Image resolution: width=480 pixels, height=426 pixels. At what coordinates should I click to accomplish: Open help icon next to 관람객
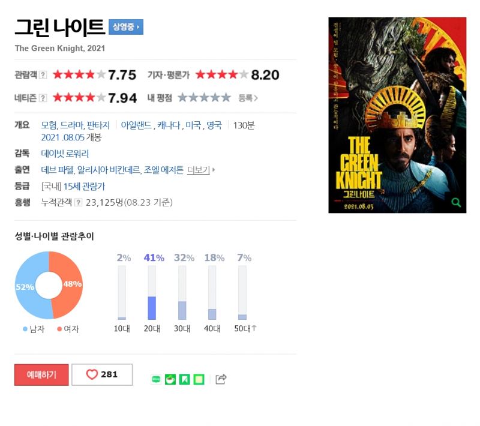[x=43, y=74]
